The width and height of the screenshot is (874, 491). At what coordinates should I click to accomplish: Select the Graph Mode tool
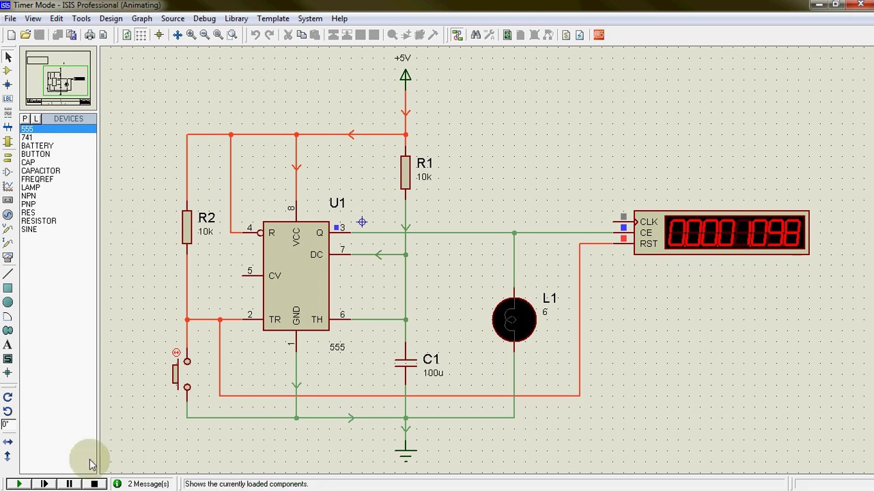8,185
